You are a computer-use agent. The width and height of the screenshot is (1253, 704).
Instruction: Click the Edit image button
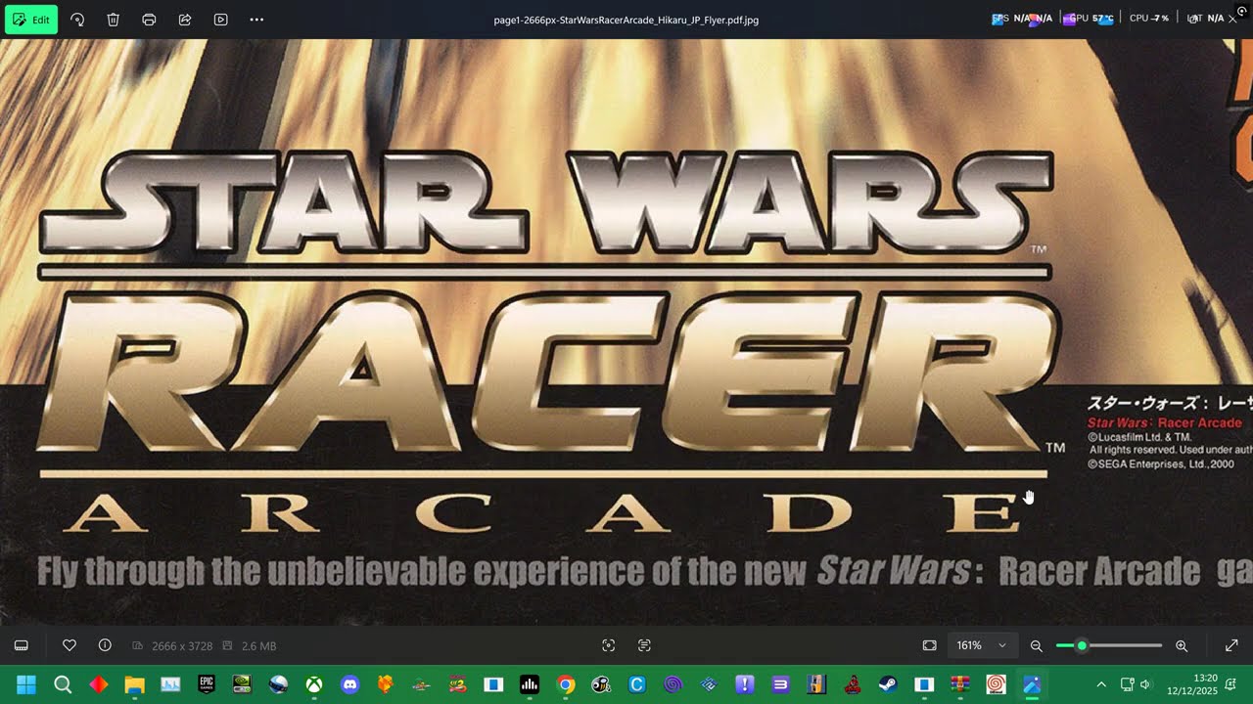tap(31, 20)
